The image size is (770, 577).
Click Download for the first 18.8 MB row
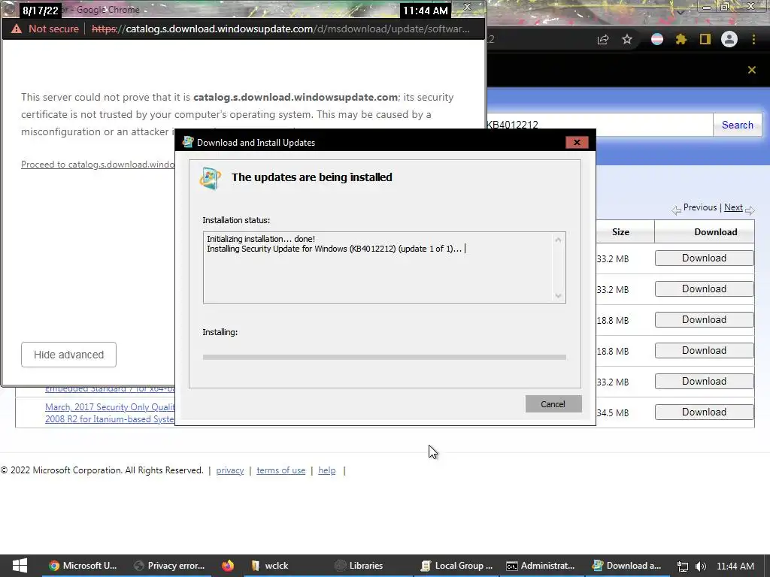(x=704, y=320)
